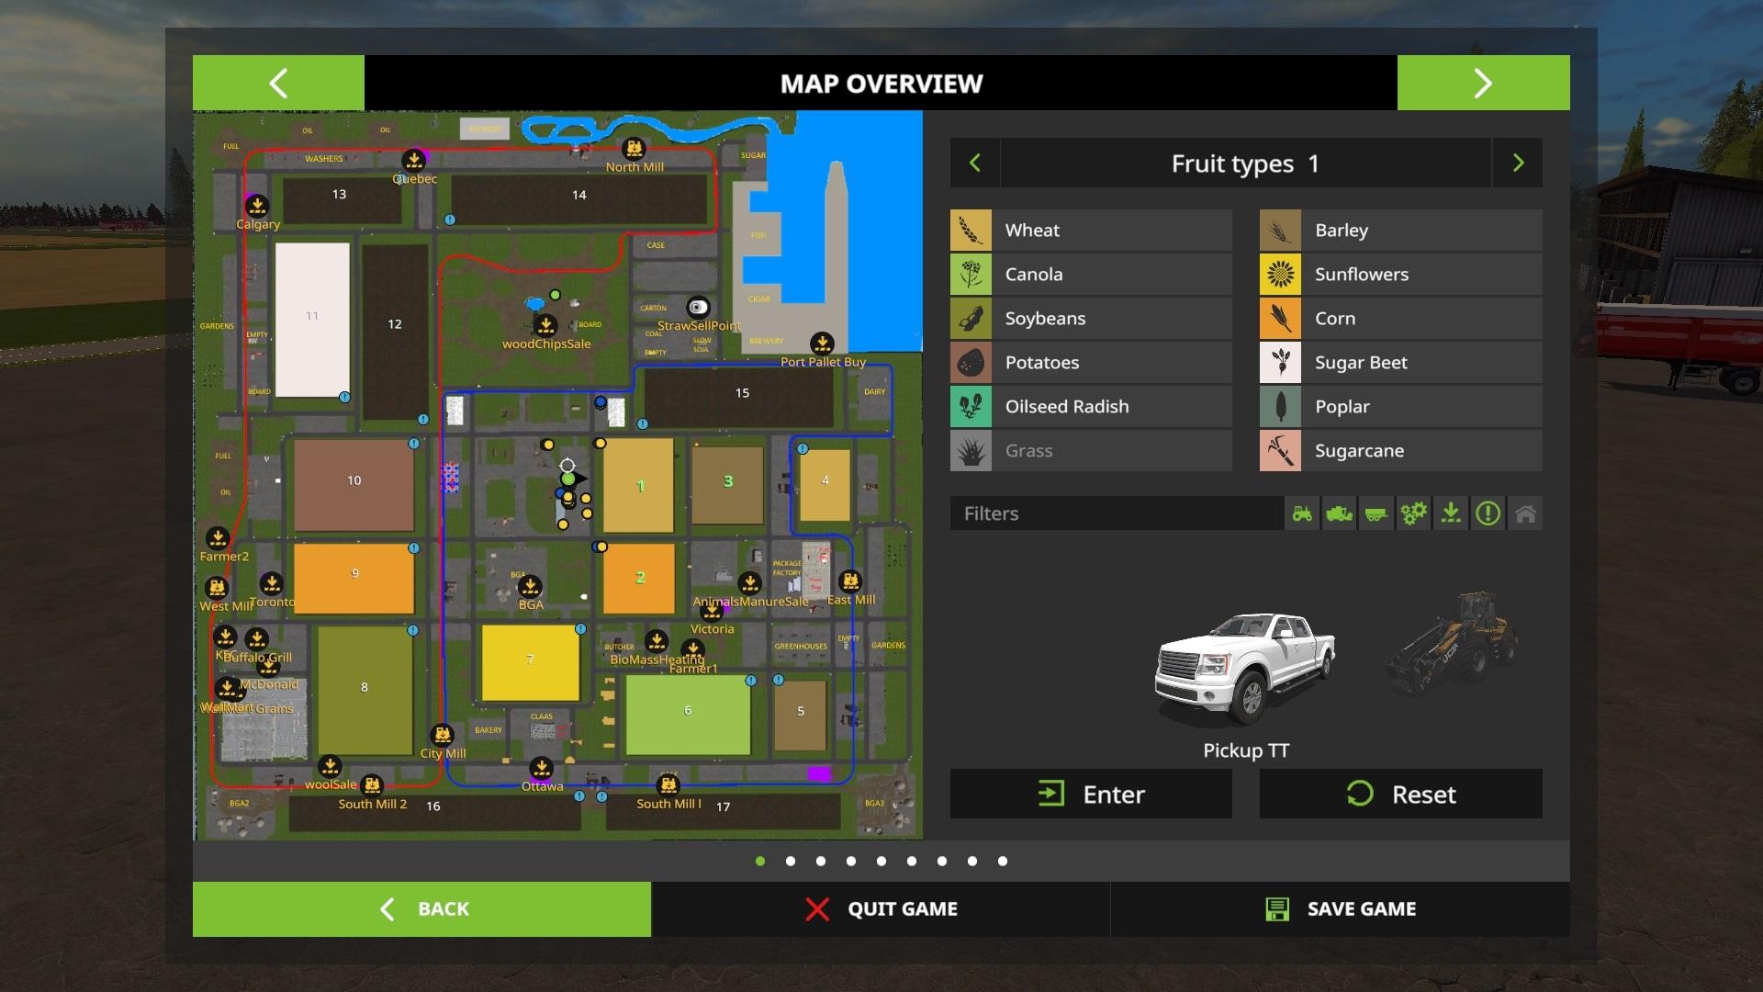Select the North Mill map marker

pos(634,149)
